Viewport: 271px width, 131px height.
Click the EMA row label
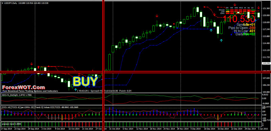(x=223, y=14)
